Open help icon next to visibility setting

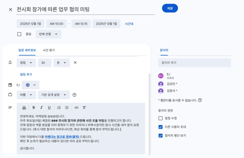click(74, 95)
